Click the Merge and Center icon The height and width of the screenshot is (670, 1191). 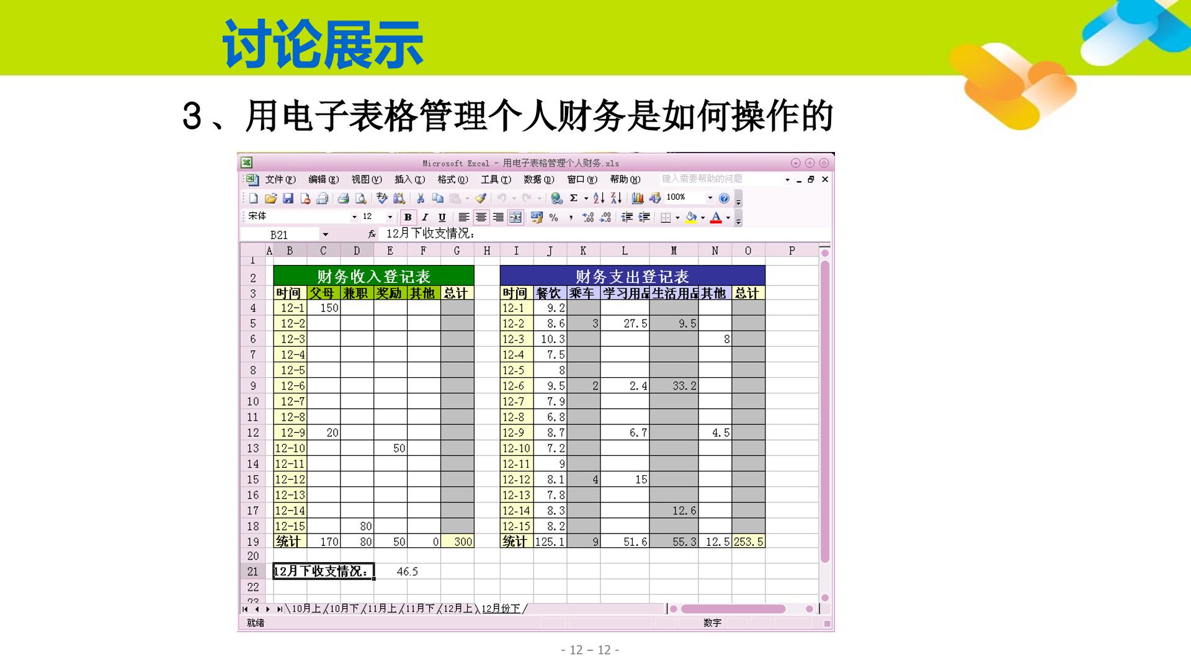pos(515,217)
